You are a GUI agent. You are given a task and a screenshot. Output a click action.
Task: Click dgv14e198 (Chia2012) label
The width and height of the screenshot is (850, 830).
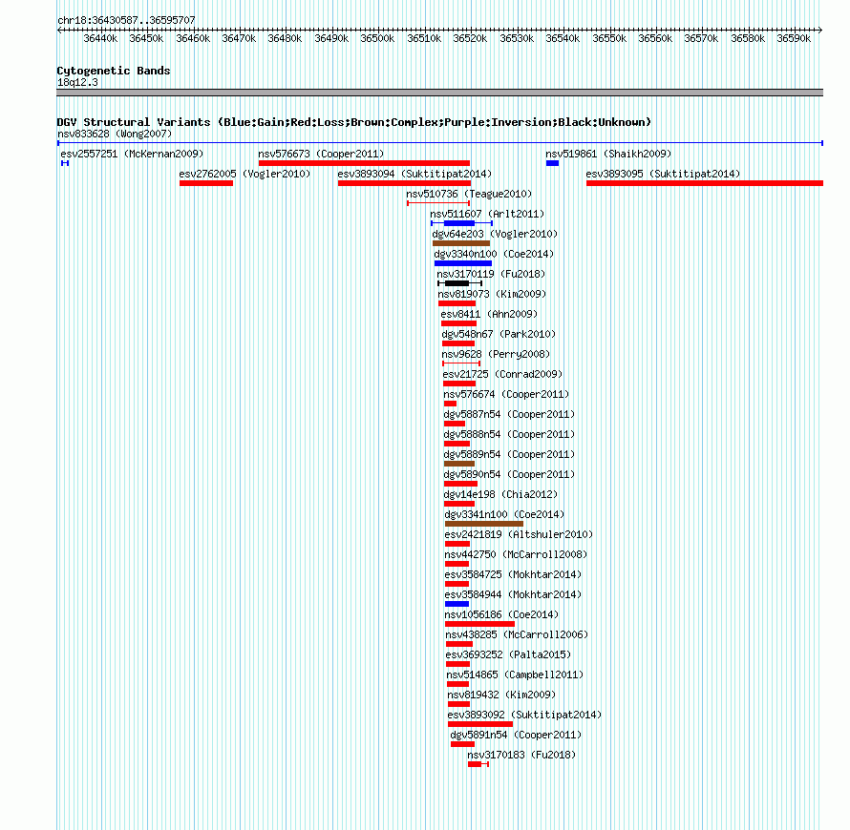500,494
